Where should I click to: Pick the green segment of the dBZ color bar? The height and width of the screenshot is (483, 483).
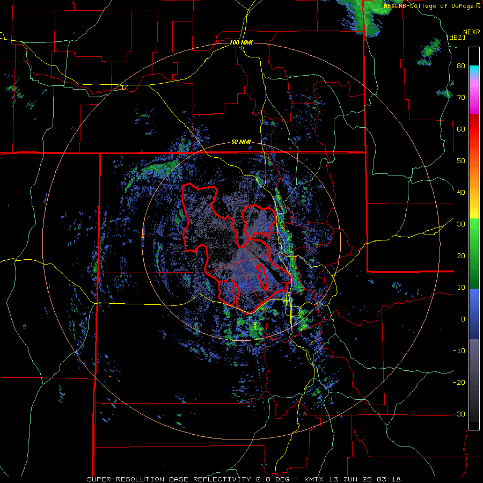tap(474, 253)
